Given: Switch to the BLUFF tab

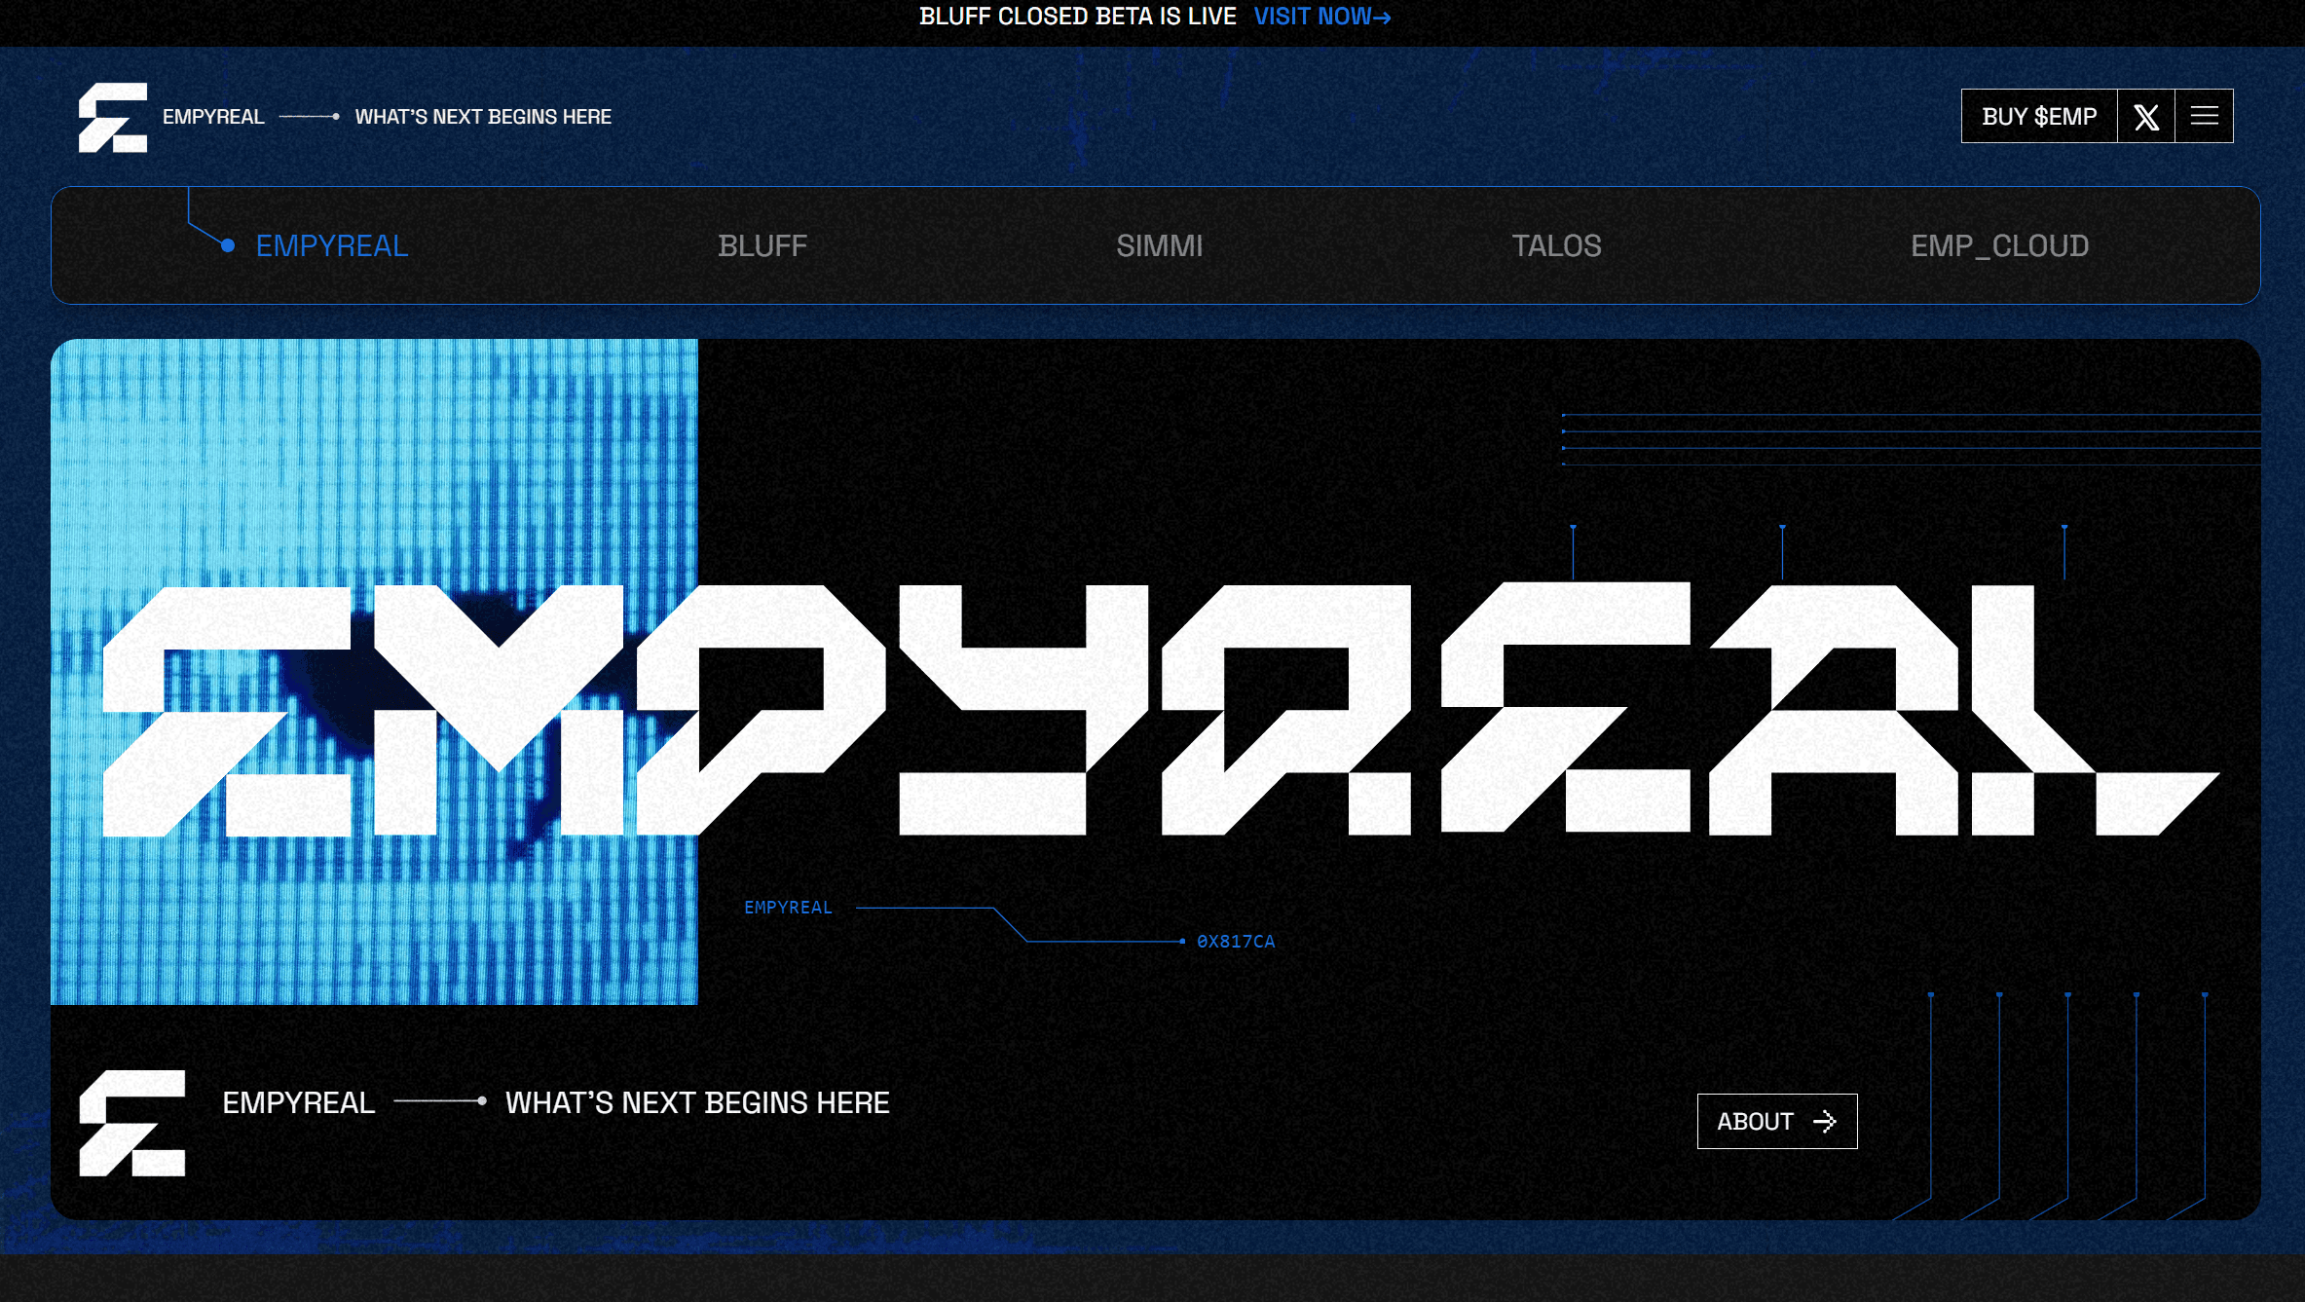Looking at the screenshot, I should point(762,246).
